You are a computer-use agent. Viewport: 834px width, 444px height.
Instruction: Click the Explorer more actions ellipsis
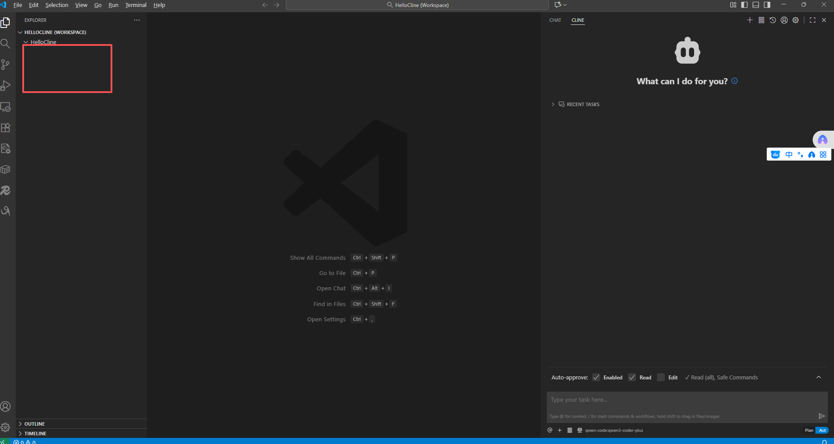click(x=137, y=20)
